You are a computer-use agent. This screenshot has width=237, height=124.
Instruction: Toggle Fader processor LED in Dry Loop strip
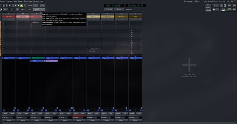coord(3,58)
